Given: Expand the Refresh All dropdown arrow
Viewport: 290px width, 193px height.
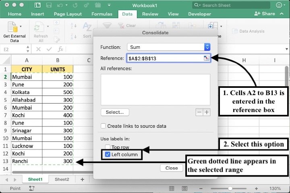Looking at the screenshot, I should click(x=48, y=26).
